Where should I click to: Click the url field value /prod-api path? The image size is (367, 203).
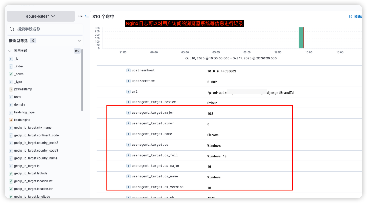[x=250, y=93]
